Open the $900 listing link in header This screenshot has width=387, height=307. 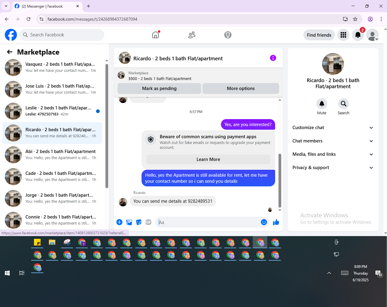(160, 78)
